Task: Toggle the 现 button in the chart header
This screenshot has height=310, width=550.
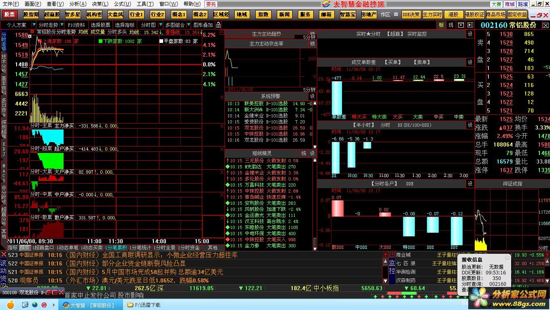Action: point(451,25)
